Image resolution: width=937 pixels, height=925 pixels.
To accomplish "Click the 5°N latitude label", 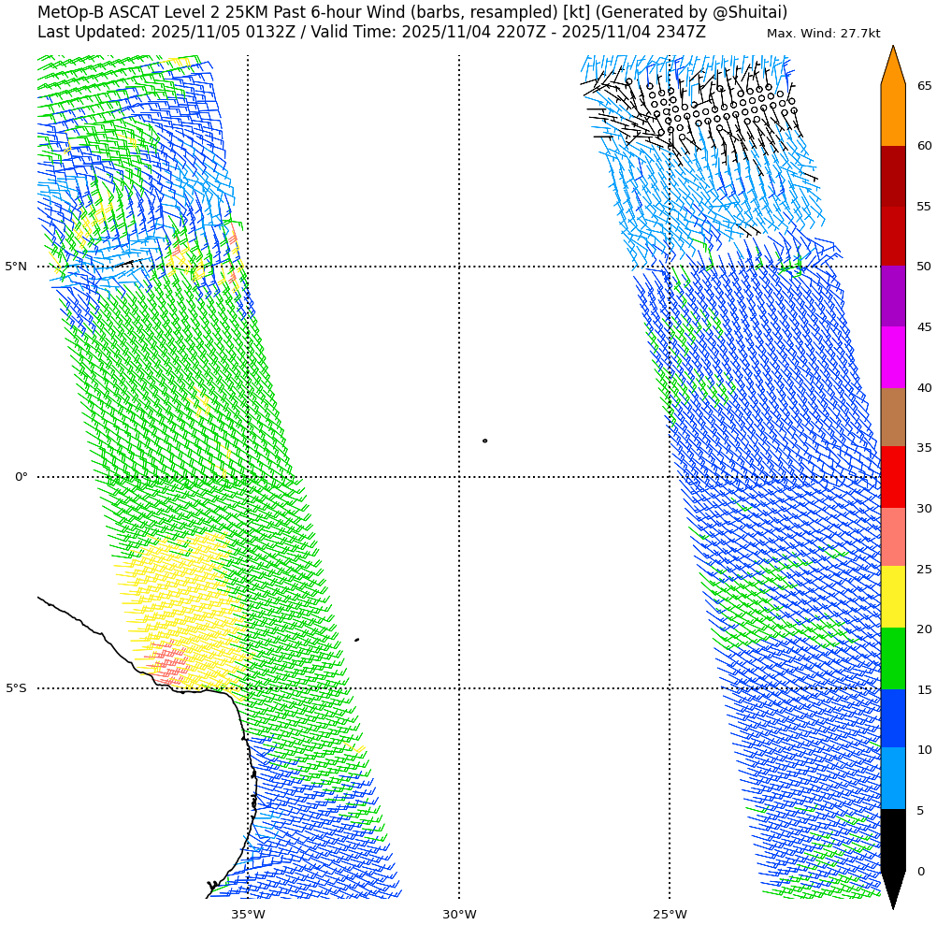I will (16, 267).
